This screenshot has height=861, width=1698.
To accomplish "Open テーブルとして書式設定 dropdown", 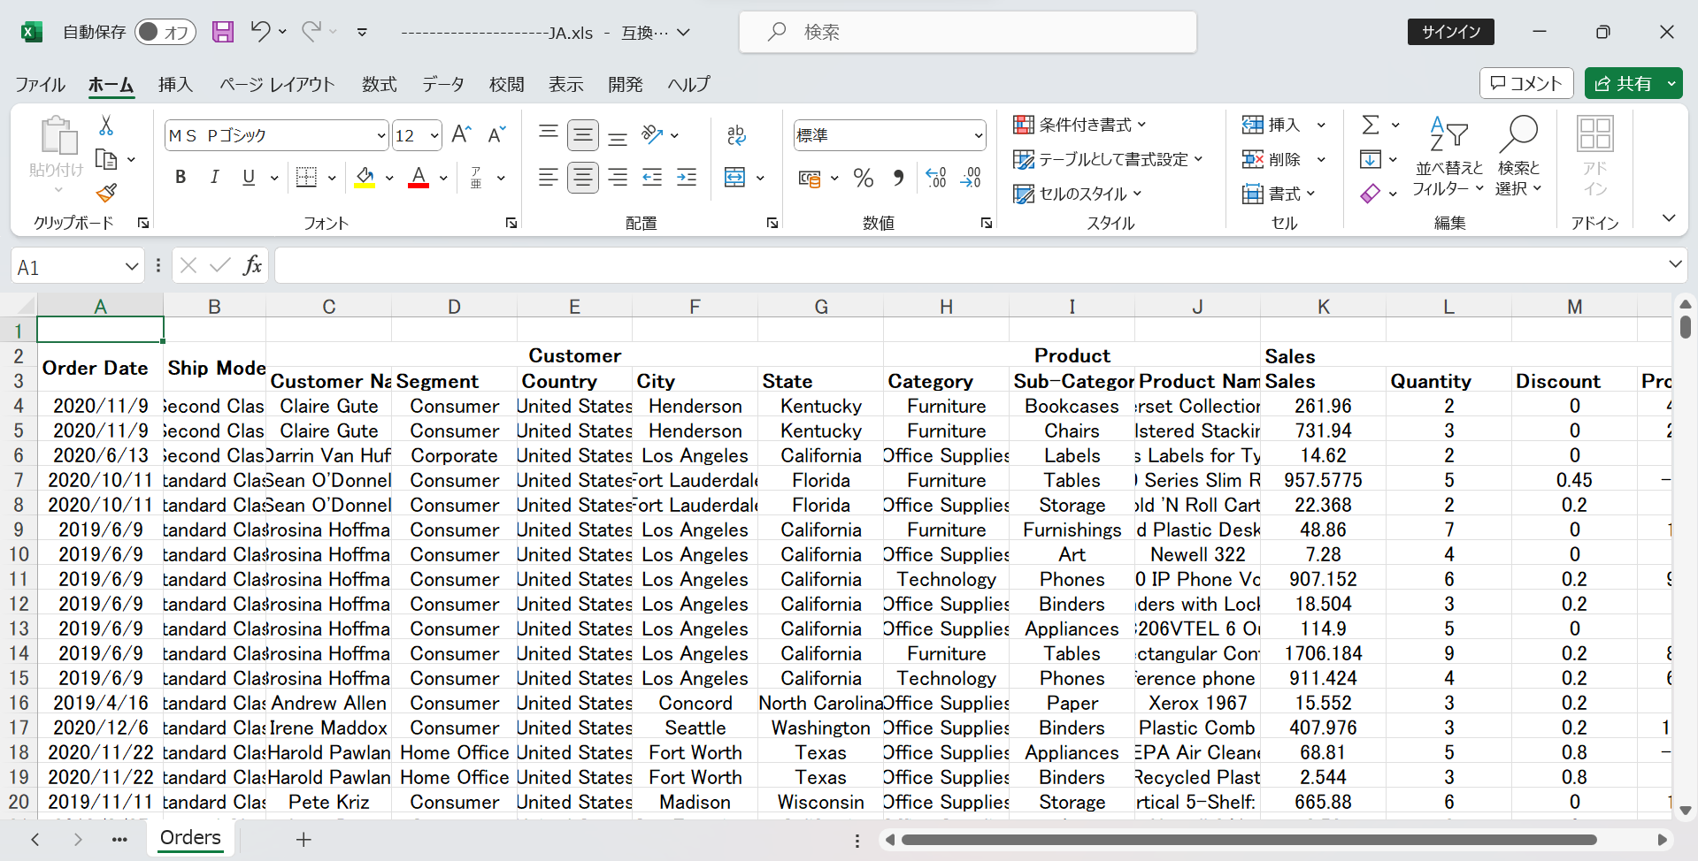I will (x=1108, y=159).
